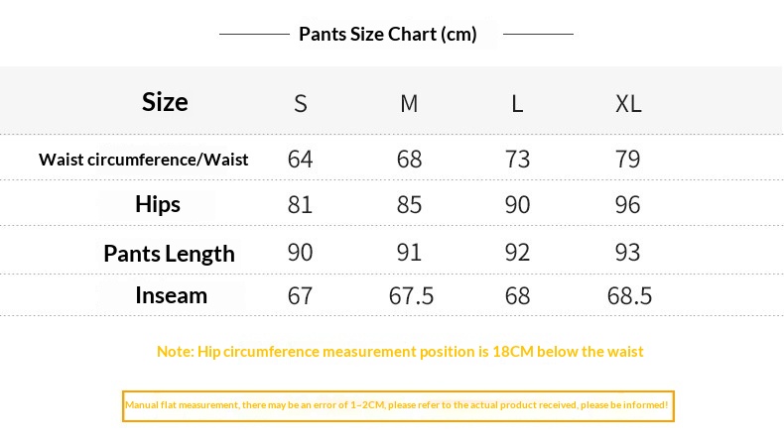Click pants length value 90 for S

(x=300, y=253)
